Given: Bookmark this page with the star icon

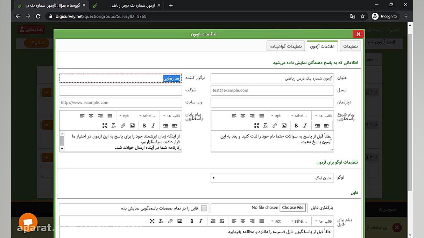Looking at the screenshot, I should [x=363, y=16].
